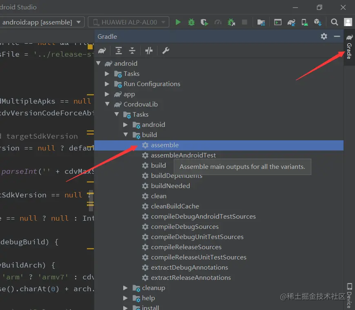Click the debugBuild code line in editor
The width and height of the screenshot is (355, 310).
pos(29,242)
